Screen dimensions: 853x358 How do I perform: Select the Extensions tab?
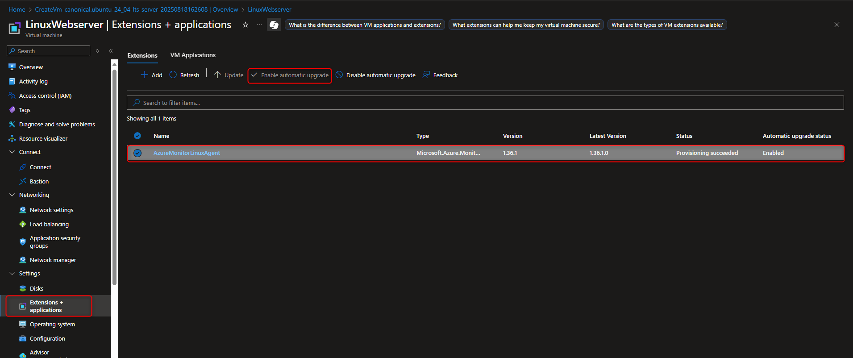[142, 55]
